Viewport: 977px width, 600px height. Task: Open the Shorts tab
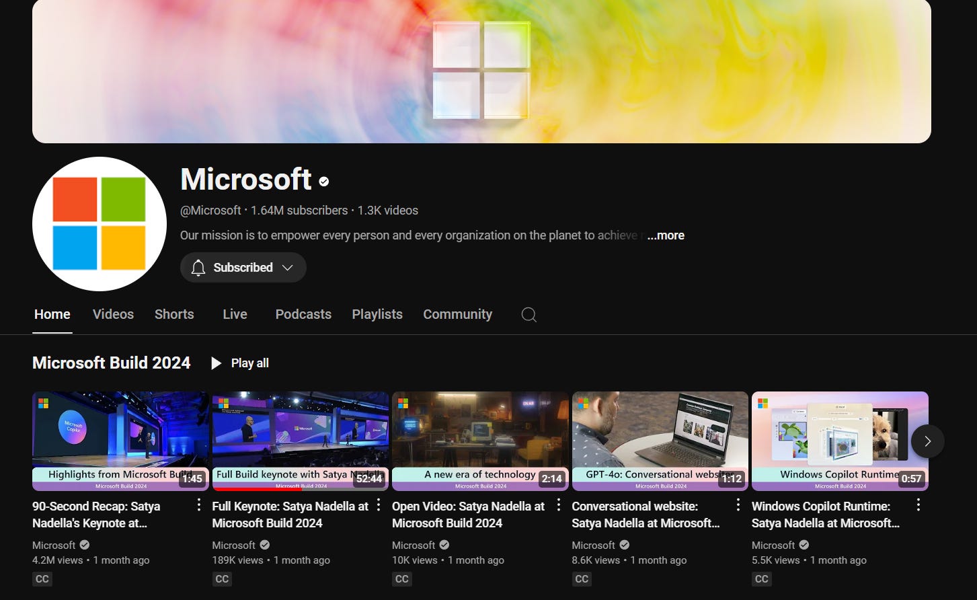pyautogui.click(x=174, y=314)
